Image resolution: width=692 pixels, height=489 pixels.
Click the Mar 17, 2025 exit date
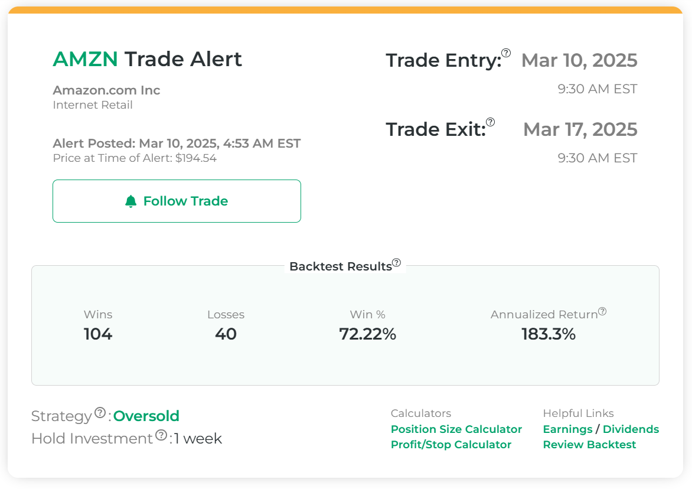pyautogui.click(x=580, y=129)
